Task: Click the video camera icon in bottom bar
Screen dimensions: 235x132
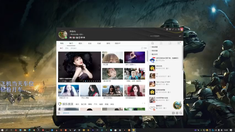Action: 173,113
